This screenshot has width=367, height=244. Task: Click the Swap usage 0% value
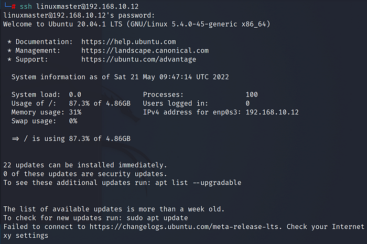pyautogui.click(x=73, y=121)
